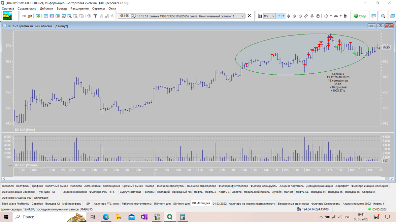The height and width of the screenshot is (222, 396).
Task: Open Microsoft Edge from the taskbar
Action: [106, 217]
